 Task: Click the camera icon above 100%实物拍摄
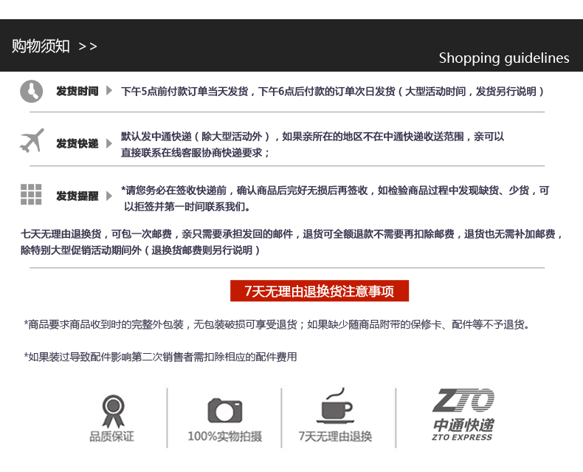tap(225, 411)
